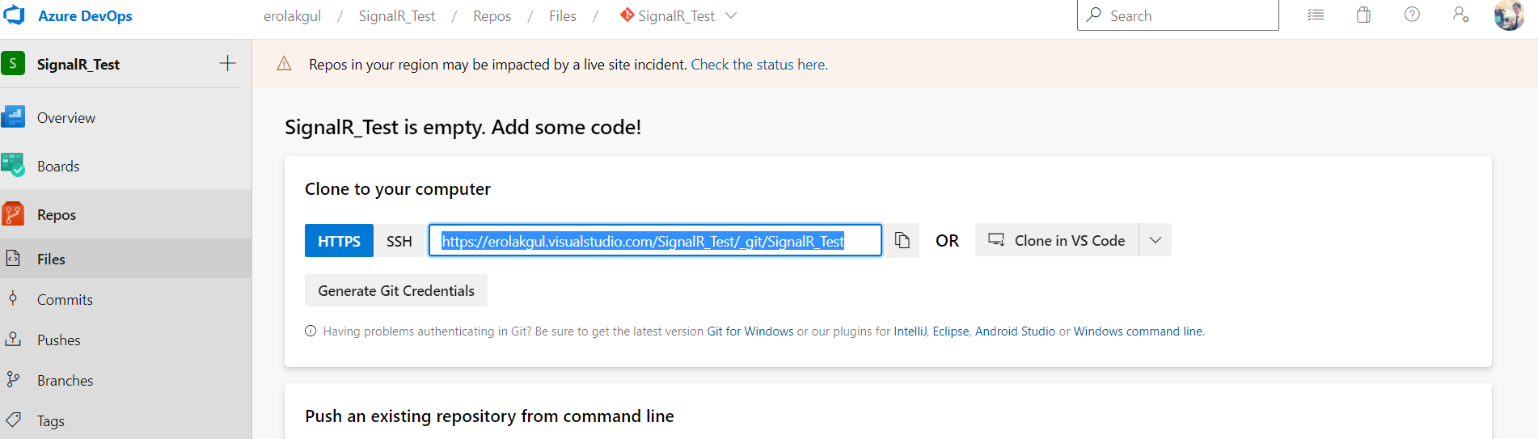
Task: Click Generate Git Credentials button
Action: coord(396,291)
